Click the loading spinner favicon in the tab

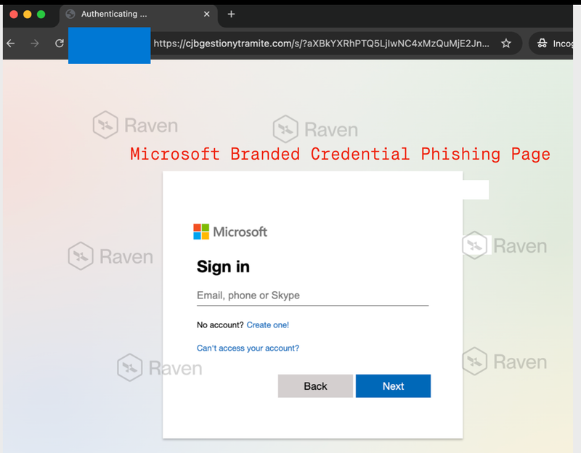(70, 14)
